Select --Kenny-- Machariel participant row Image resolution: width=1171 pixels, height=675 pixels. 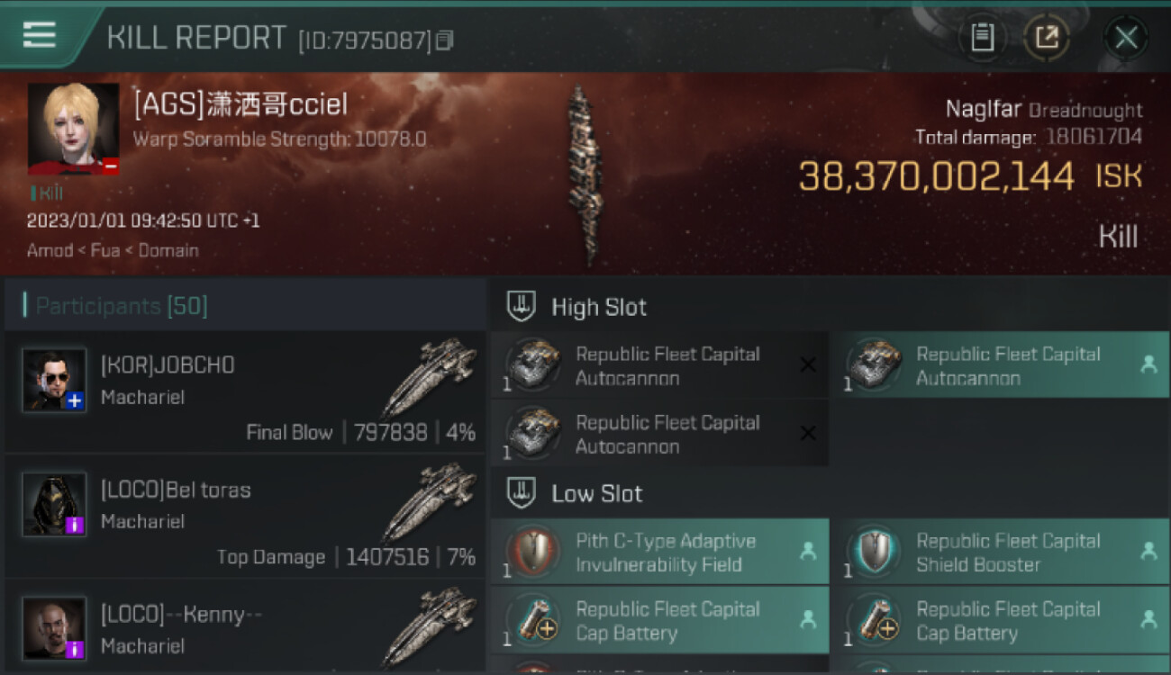pyautogui.click(x=245, y=627)
